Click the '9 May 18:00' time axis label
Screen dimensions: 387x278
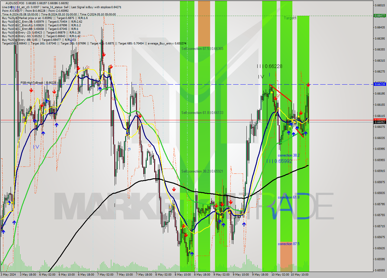(260, 275)
